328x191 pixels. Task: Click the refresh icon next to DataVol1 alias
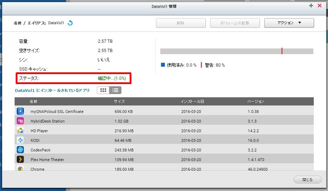tap(70, 23)
